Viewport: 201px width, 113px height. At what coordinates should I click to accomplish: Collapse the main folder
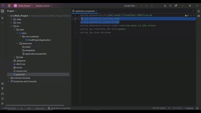coord(14,30)
